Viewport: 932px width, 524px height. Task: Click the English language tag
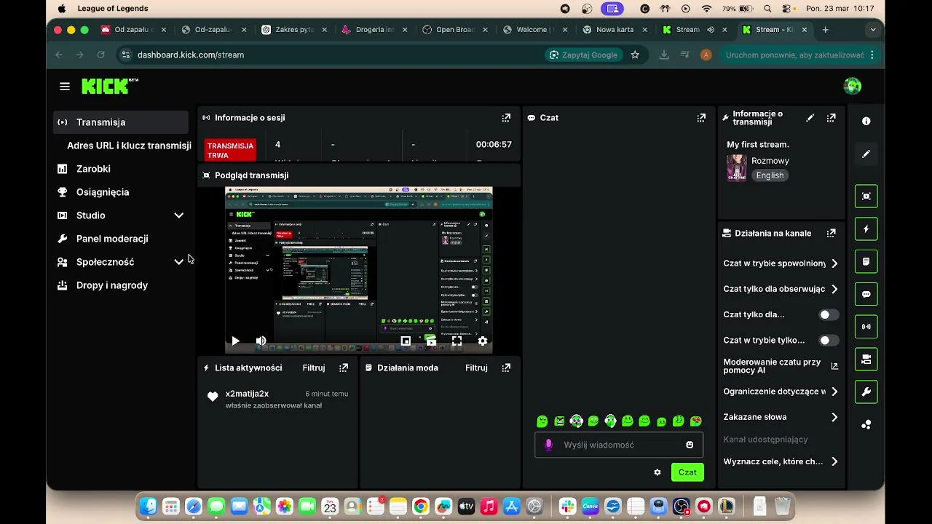770,175
